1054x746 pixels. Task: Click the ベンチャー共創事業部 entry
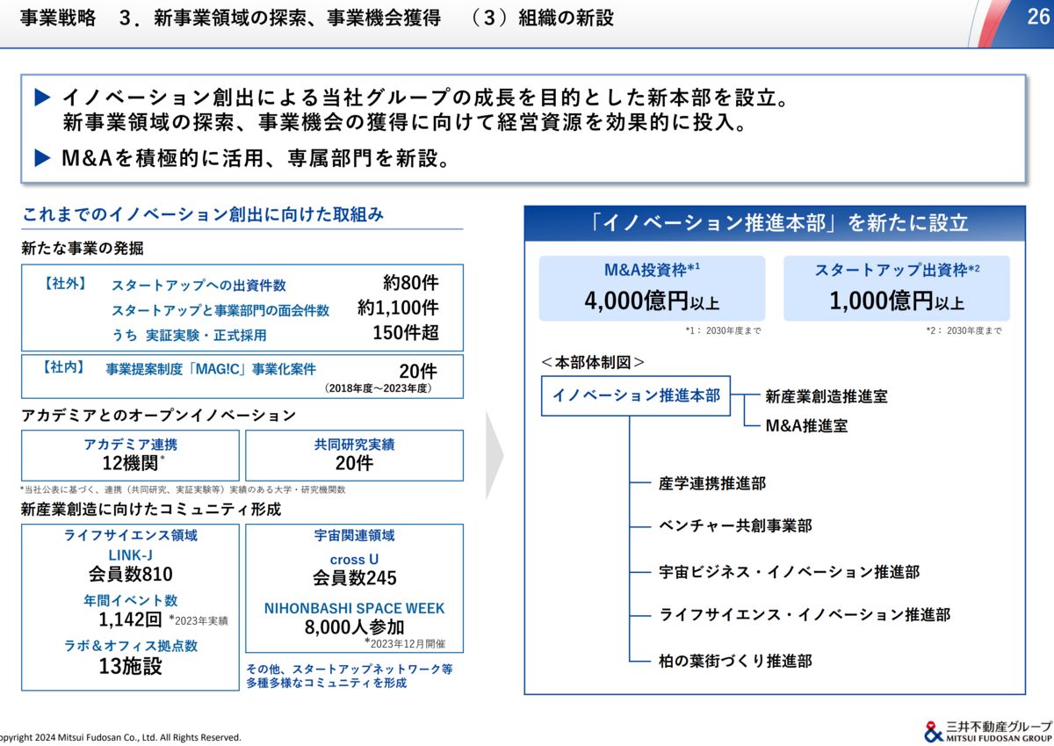(735, 525)
